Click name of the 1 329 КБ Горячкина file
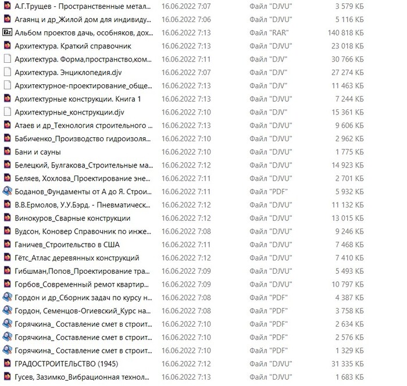The height and width of the screenshot is (386, 407). tap(83, 351)
